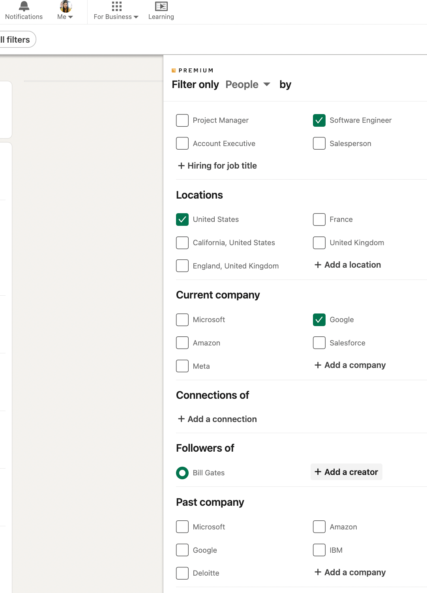This screenshot has width=427, height=593.
Task: Click Add a creator button
Action: (346, 472)
